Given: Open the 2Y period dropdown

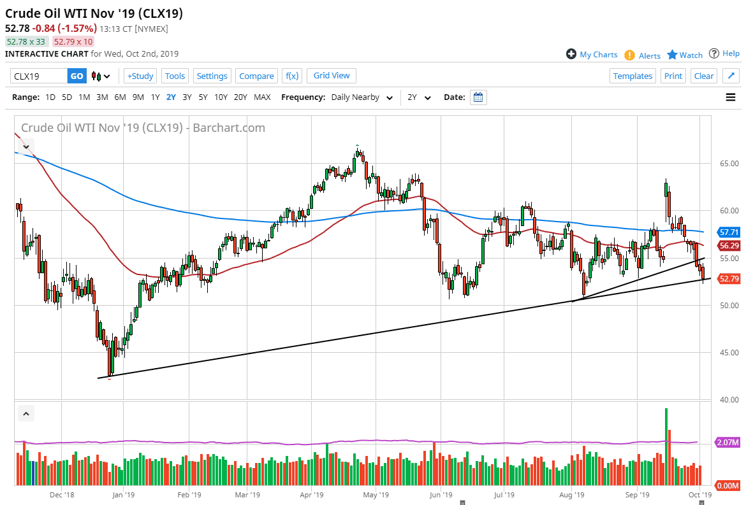Looking at the screenshot, I should point(418,97).
